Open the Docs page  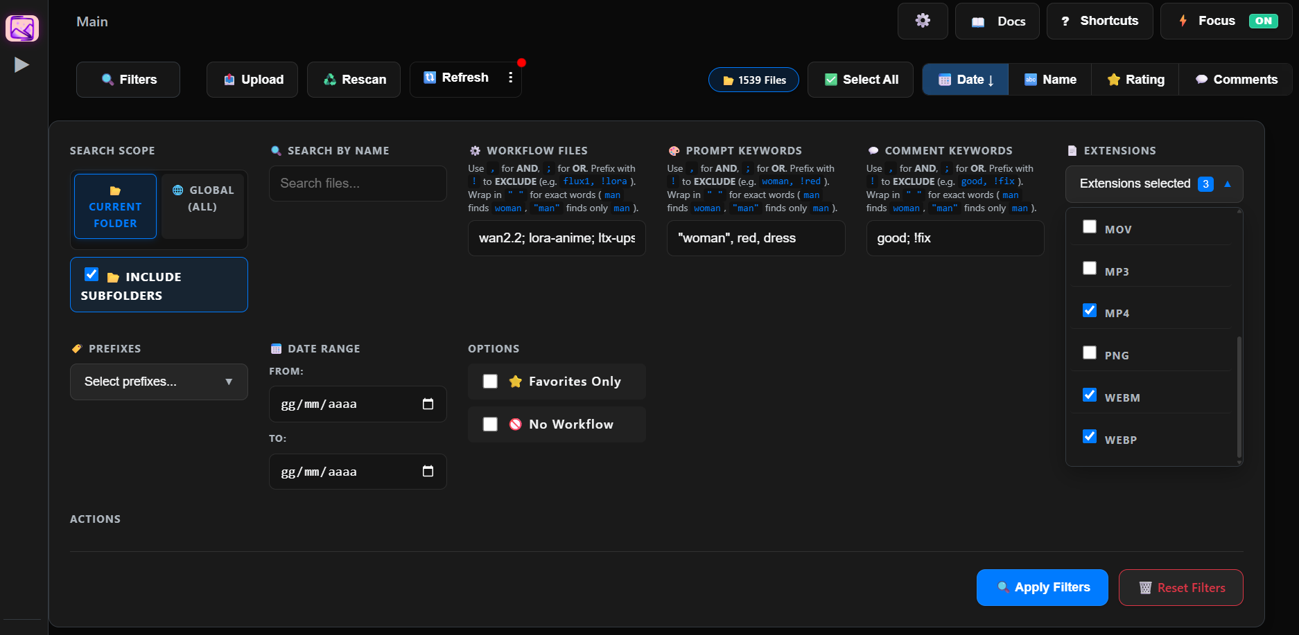[x=997, y=21]
